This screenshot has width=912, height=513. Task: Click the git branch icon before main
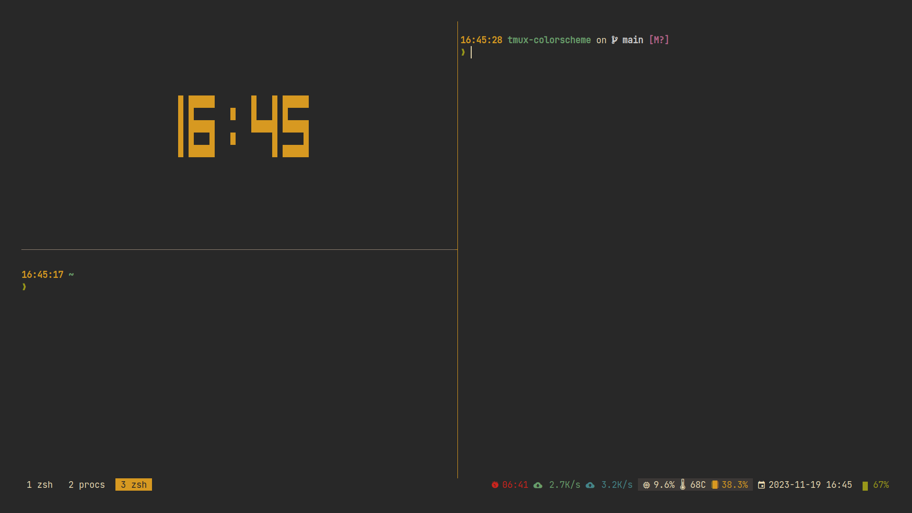pyautogui.click(x=615, y=40)
